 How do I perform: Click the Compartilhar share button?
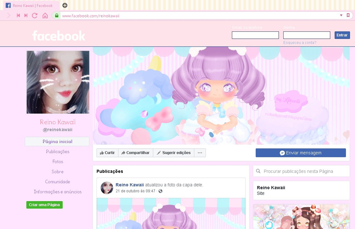tap(136, 153)
